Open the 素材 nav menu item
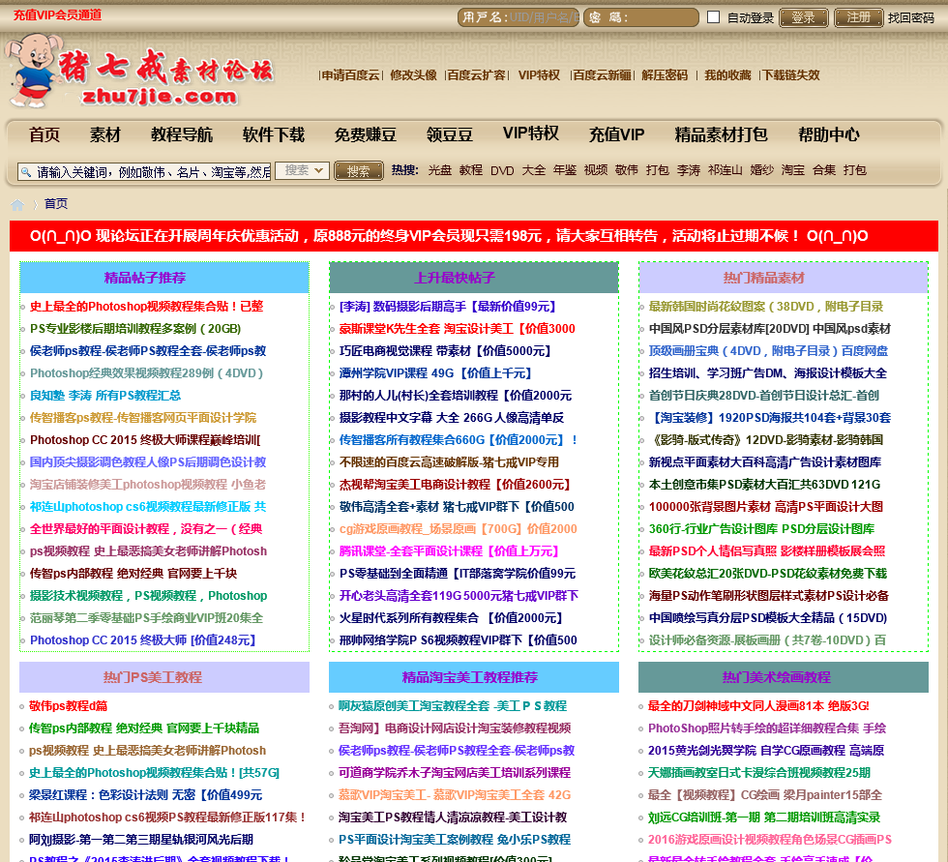The image size is (948, 862). [x=105, y=134]
